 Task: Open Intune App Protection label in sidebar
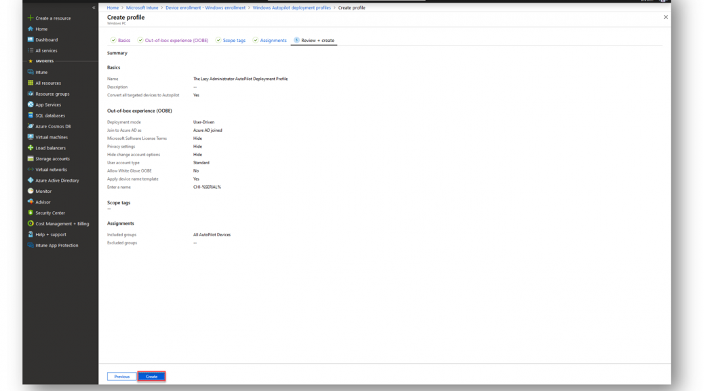56,245
